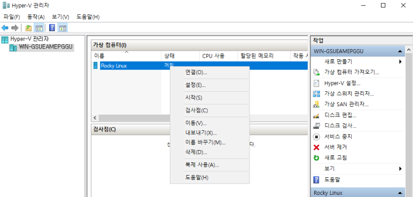
Task: Toggle the show/hide console tree toolbar icon
Action: pos(39,28)
